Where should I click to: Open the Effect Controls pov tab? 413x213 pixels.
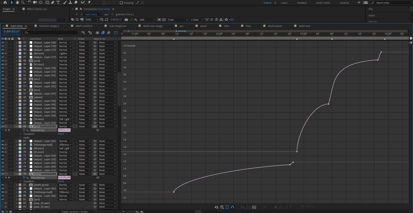pyautogui.click(x=37, y=9)
